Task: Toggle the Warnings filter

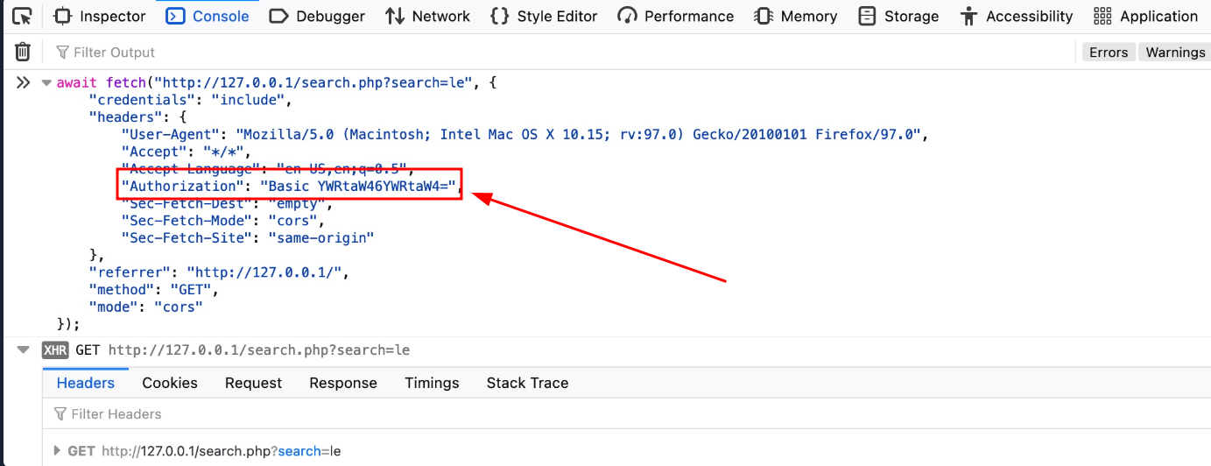Action: (1175, 53)
